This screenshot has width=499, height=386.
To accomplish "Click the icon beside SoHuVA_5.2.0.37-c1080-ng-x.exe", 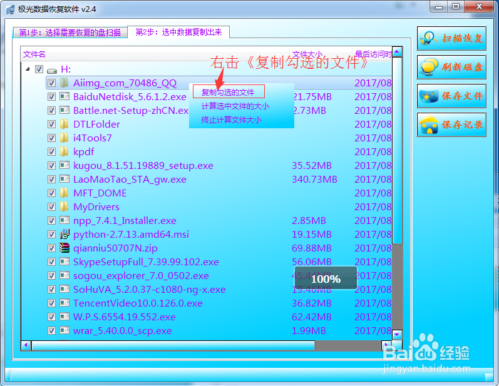I will pyautogui.click(x=64, y=289).
